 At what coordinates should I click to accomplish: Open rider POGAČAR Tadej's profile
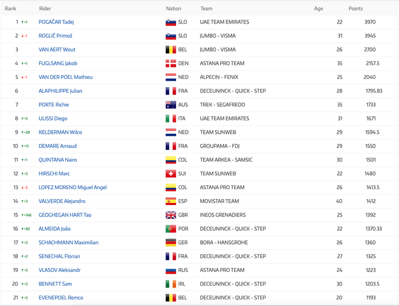[56, 22]
